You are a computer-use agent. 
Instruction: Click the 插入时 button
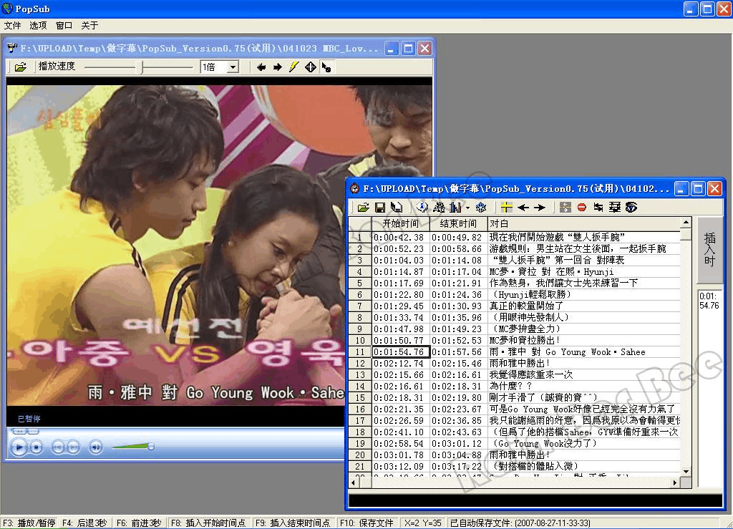(709, 249)
